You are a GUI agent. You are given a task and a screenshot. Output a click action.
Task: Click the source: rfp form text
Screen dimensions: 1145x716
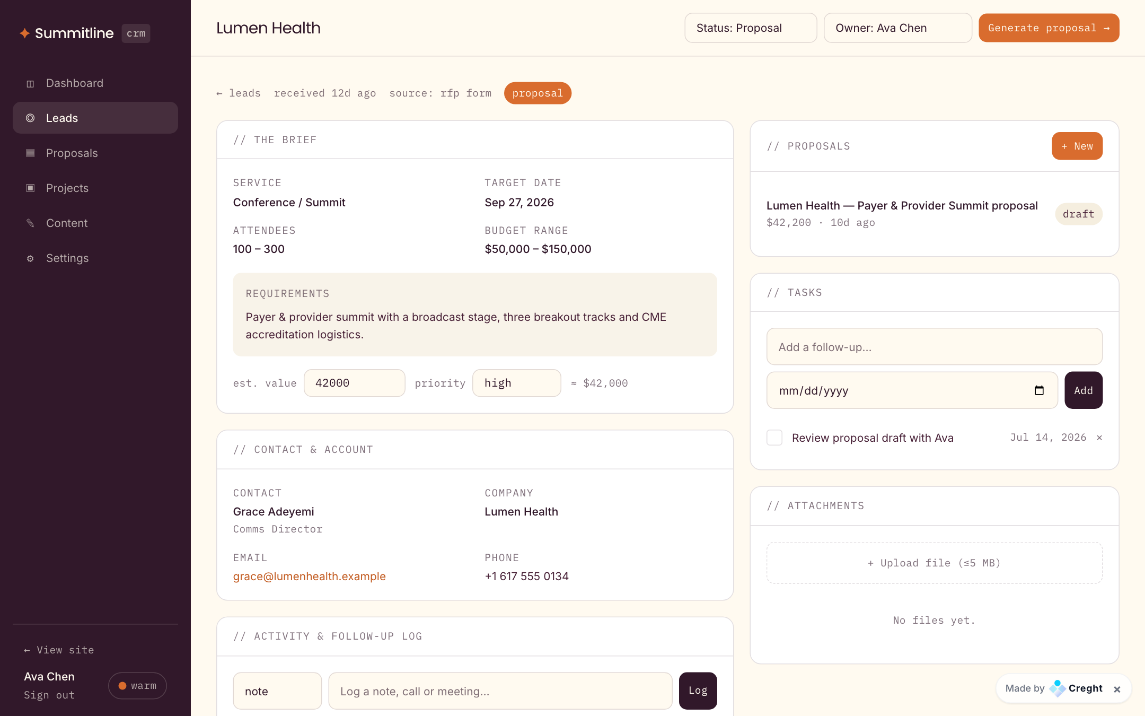(x=441, y=93)
